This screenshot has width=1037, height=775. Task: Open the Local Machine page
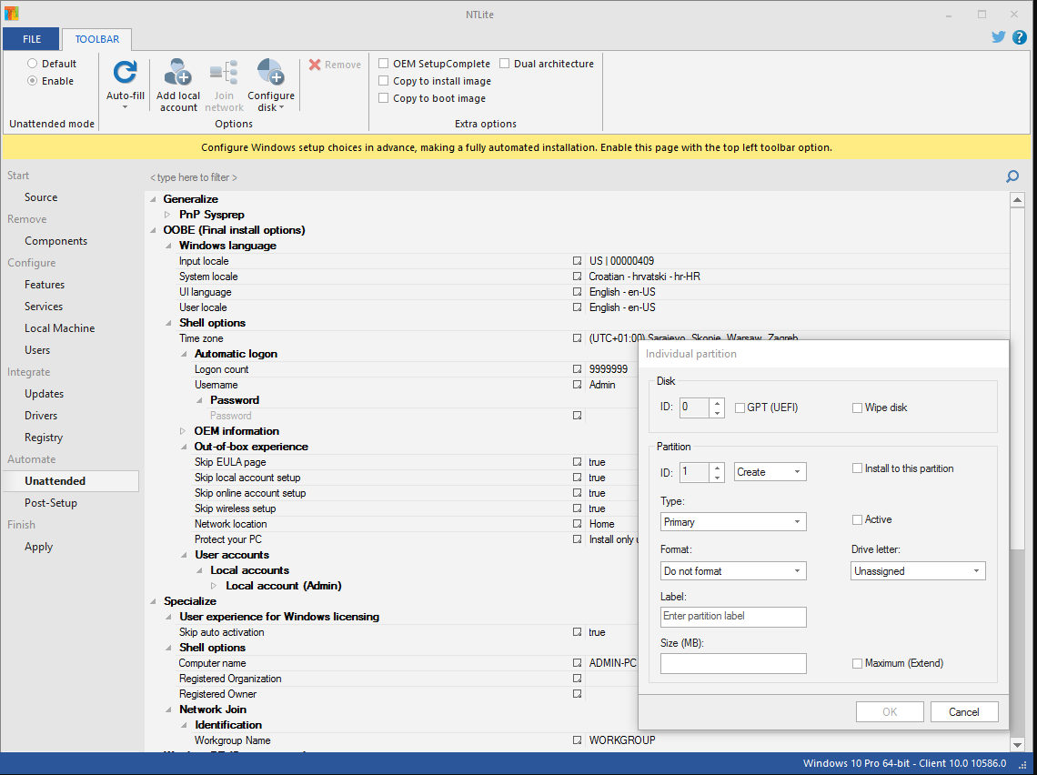(x=59, y=328)
